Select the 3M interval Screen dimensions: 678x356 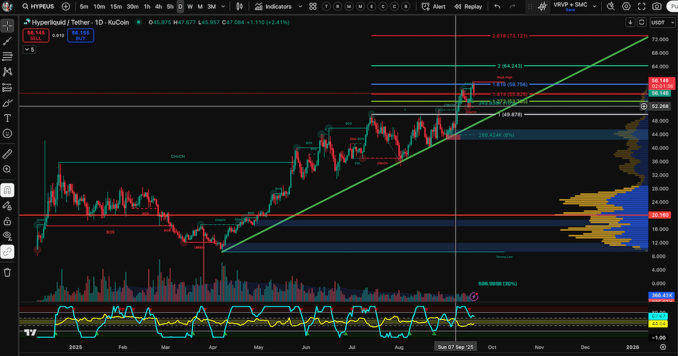pos(212,7)
